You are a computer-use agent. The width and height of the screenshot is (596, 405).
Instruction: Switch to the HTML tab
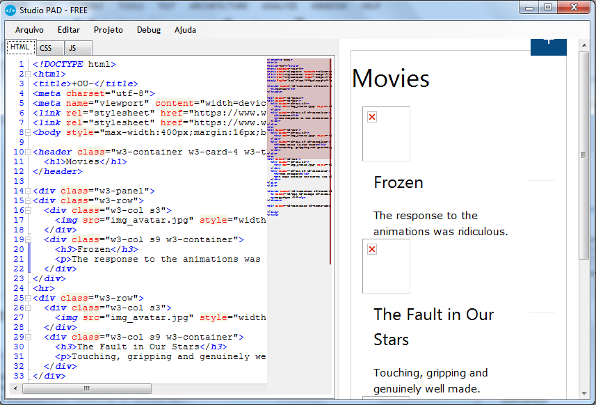21,47
